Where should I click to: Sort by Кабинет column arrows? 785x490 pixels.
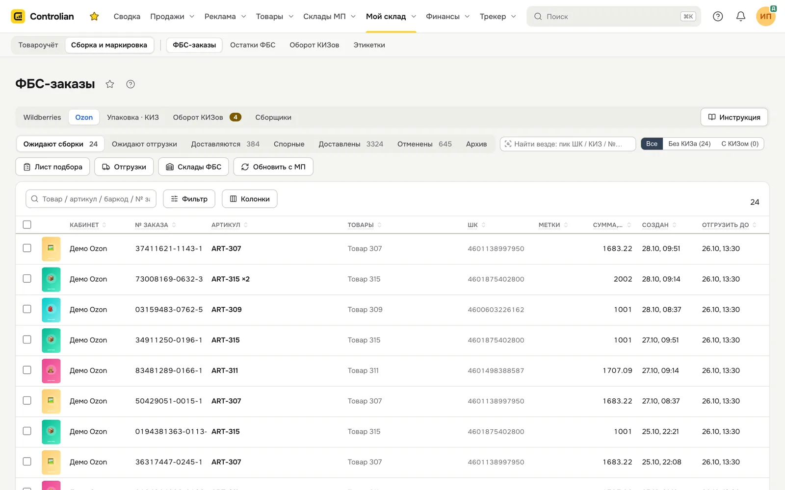(x=104, y=225)
